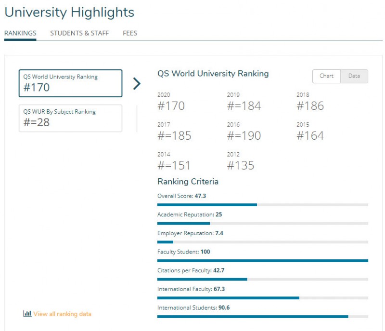Click the bar chart icon beside ranking data link

pyautogui.click(x=27, y=313)
